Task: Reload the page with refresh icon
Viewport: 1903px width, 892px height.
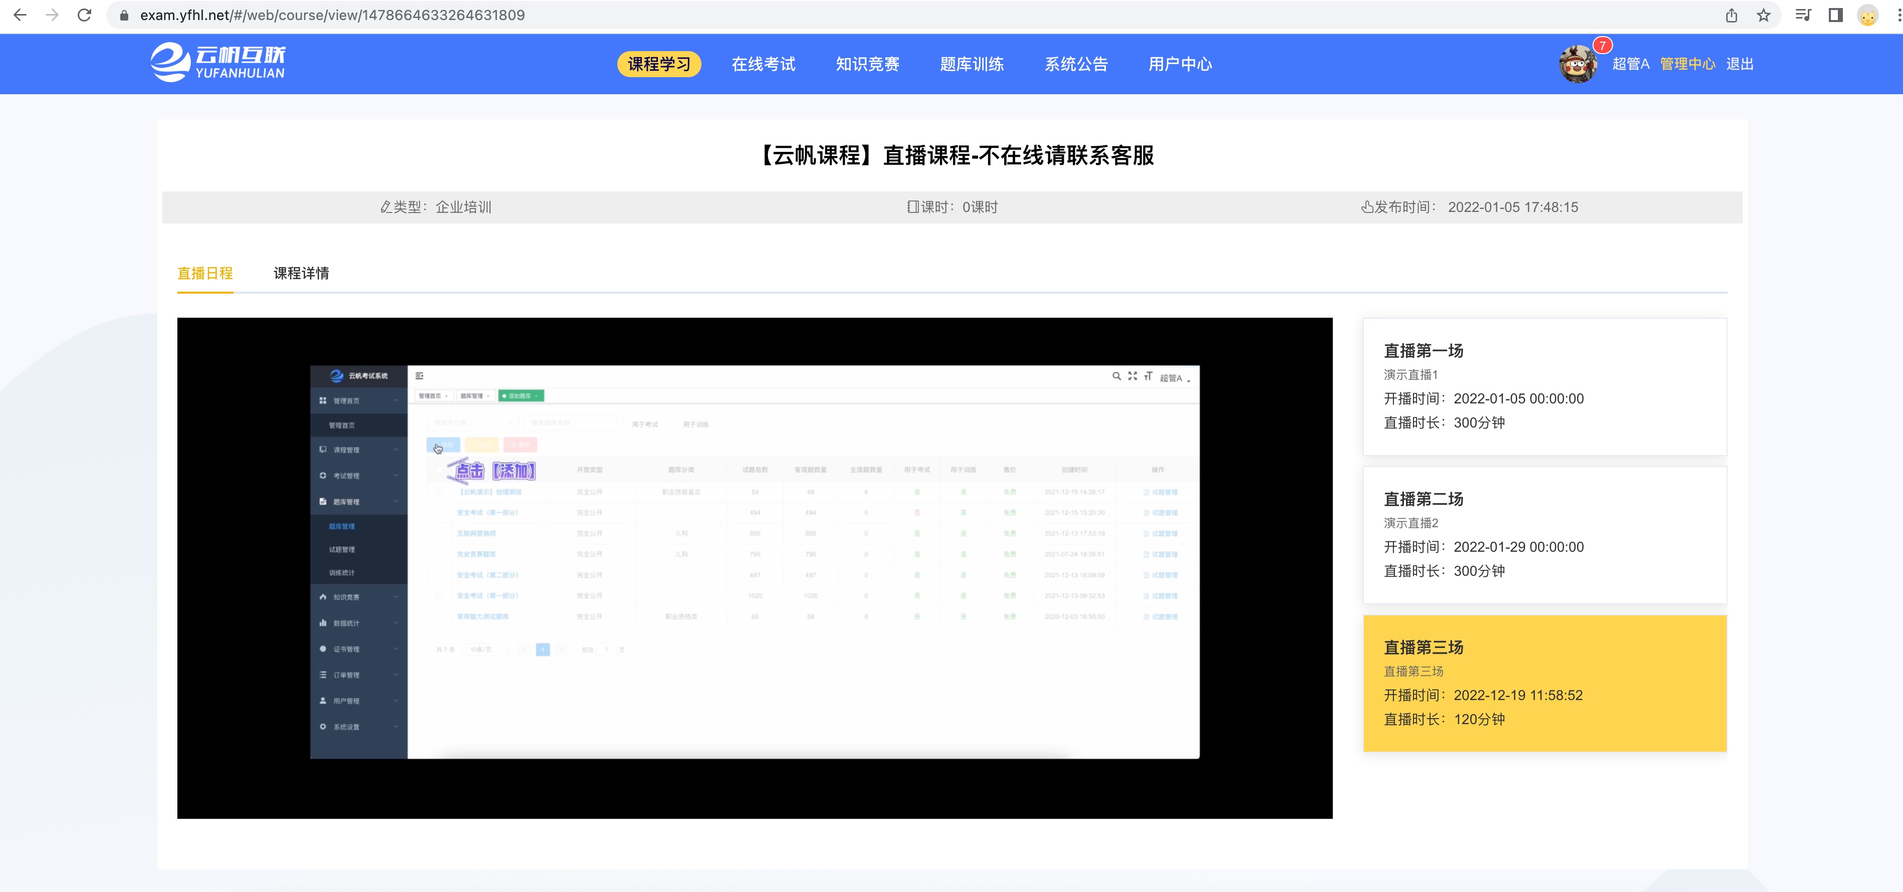Action: (x=84, y=15)
